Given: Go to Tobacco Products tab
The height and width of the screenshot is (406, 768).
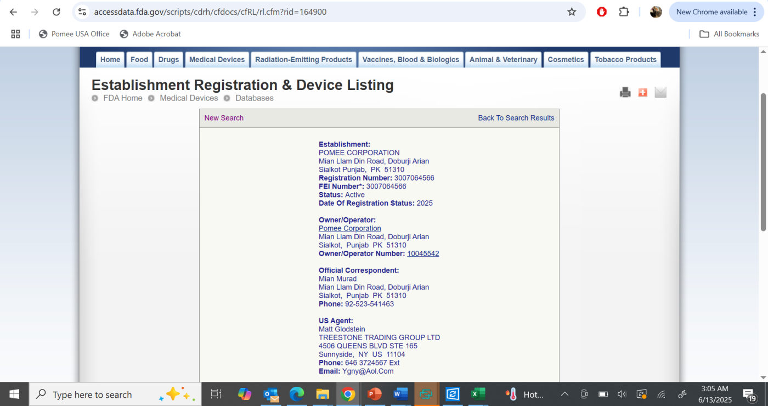Looking at the screenshot, I should pos(625,60).
